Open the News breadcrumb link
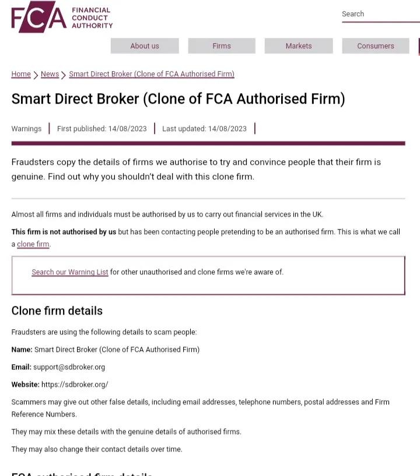The image size is (420, 476). pos(50,74)
